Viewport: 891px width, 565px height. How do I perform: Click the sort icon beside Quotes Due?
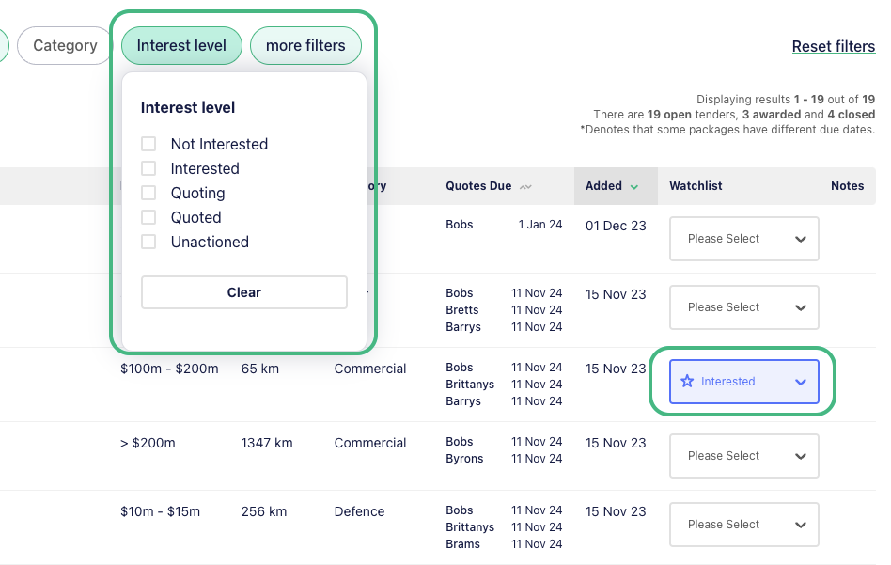pyautogui.click(x=525, y=187)
